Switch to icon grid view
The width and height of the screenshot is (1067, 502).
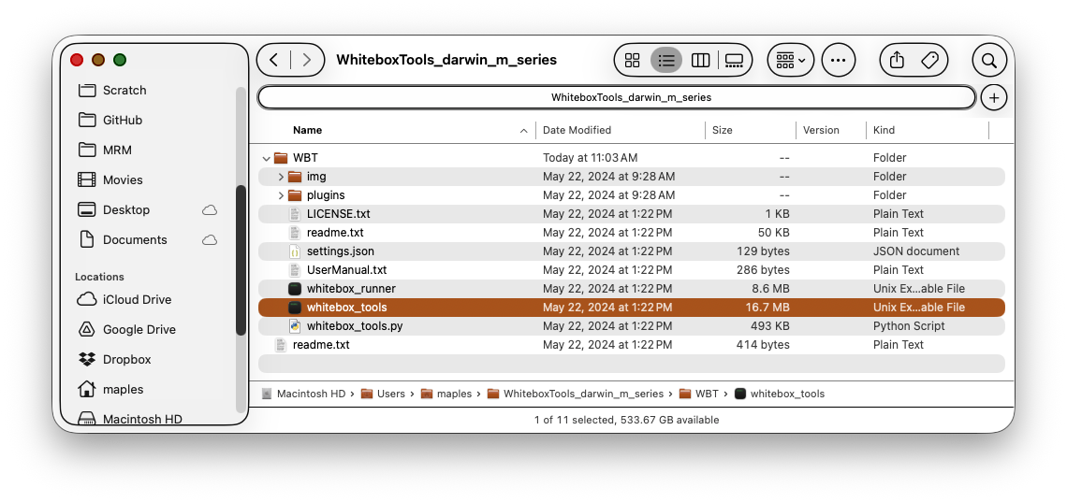click(x=633, y=61)
